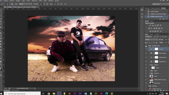The height and width of the screenshot is (95, 169).
Task: Add a Color Balance adjustment
Action: pyautogui.click(x=151, y=28)
